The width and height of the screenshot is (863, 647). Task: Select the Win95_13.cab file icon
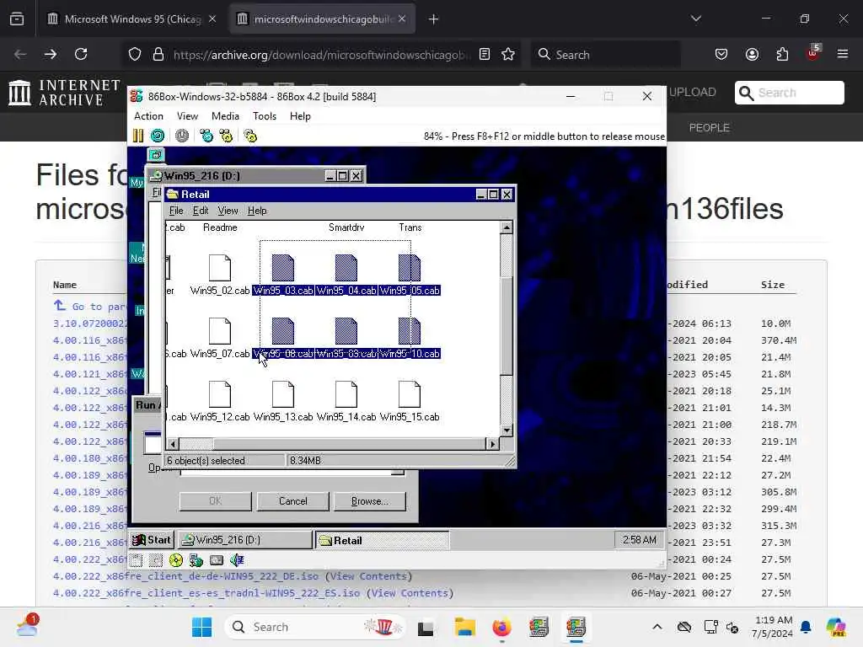click(283, 394)
